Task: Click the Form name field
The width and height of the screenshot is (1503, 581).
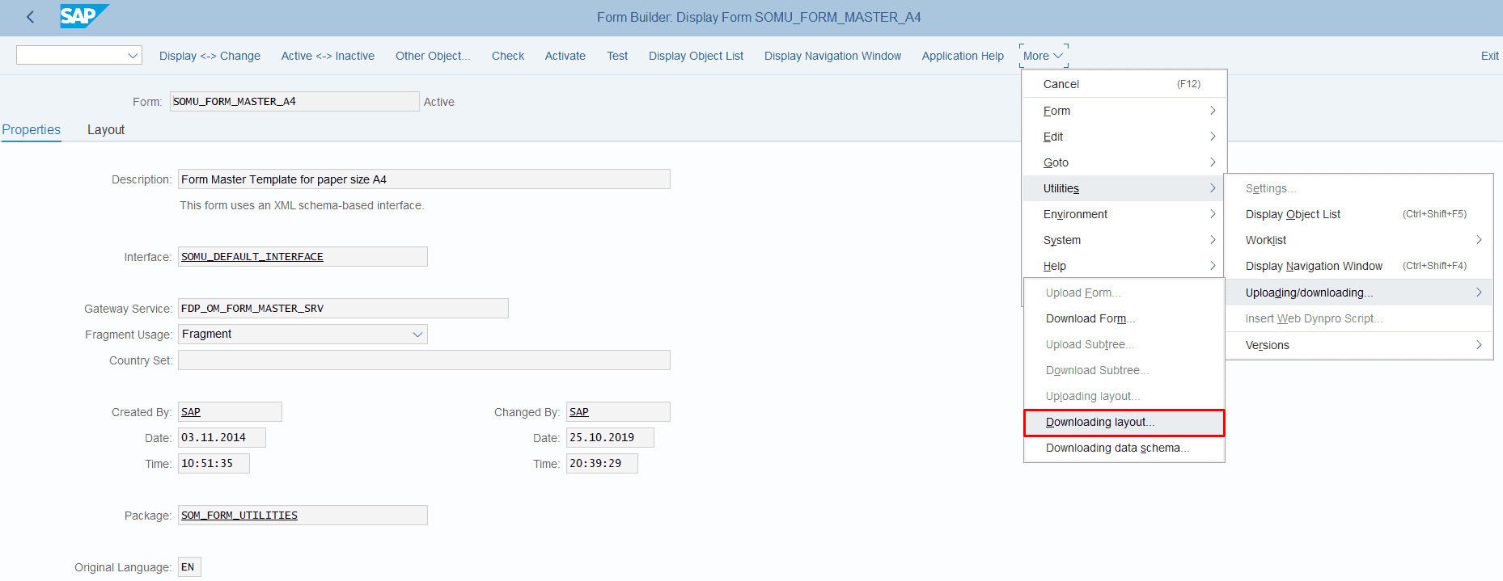Action: point(294,101)
